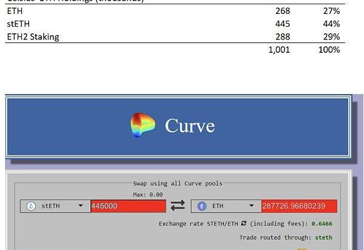Click the swap direction arrows icon
Image resolution: width=364 pixels, height=250 pixels.
[x=178, y=206]
